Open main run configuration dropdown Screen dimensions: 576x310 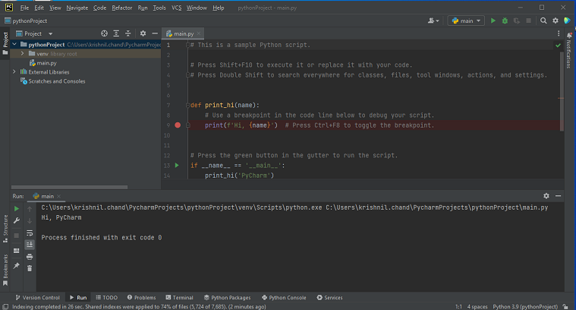pos(466,21)
